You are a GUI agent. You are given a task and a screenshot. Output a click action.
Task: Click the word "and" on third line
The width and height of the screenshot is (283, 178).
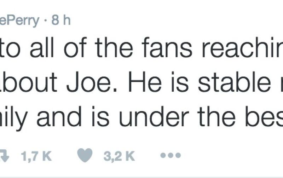pyautogui.click(x=59, y=116)
